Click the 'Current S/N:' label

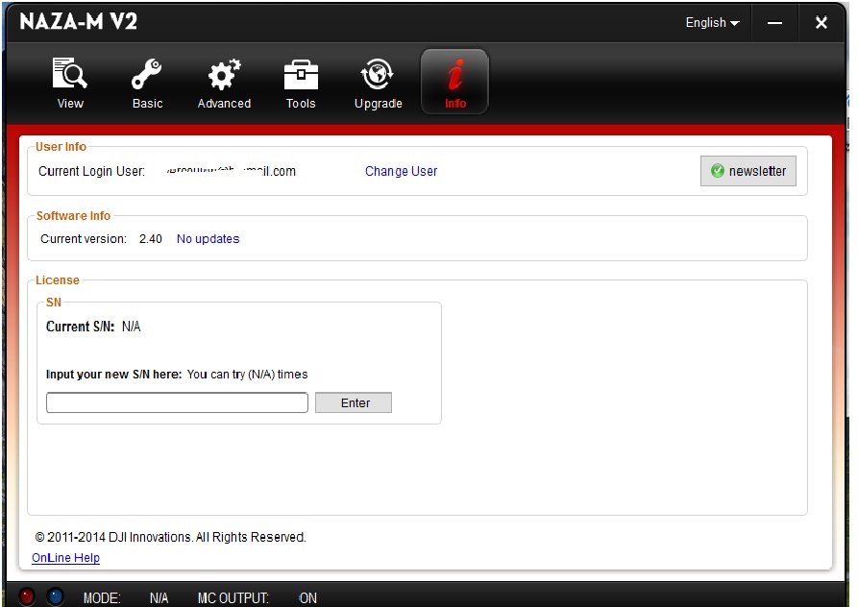pyautogui.click(x=81, y=327)
